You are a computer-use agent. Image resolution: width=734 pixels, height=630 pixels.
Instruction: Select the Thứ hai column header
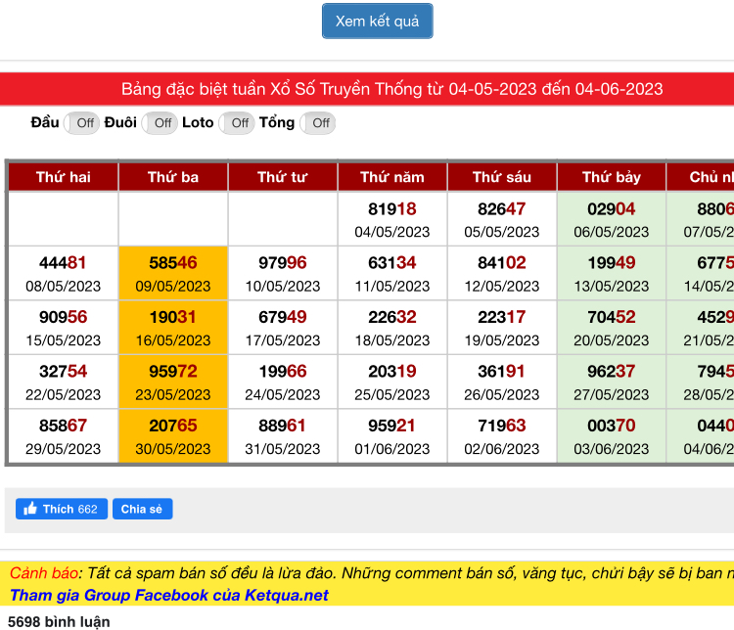pyautogui.click(x=64, y=177)
